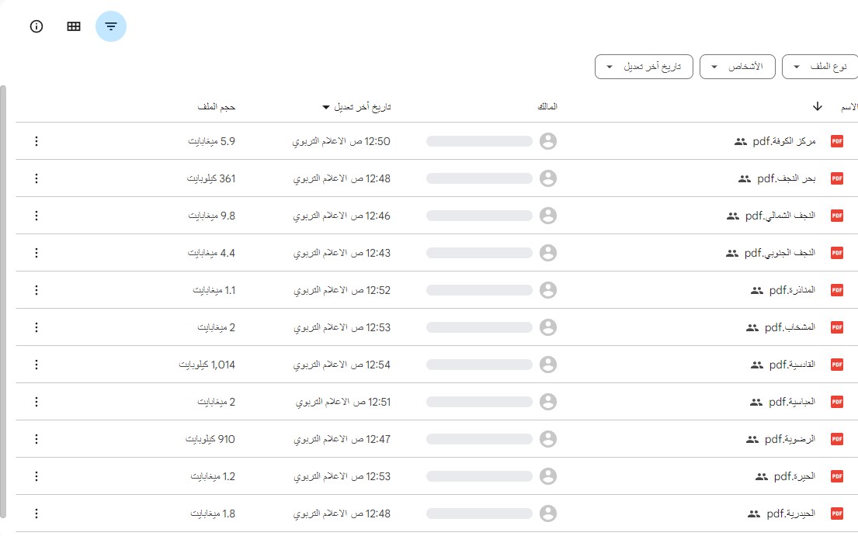
Task: Click shared people icon next to العباسية.pdf
Action: [x=756, y=402]
